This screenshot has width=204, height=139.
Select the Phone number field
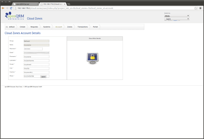(36, 76)
